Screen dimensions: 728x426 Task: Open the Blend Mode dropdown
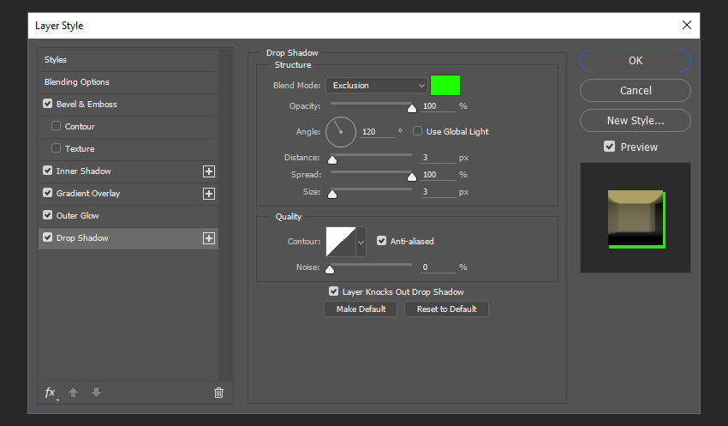(x=376, y=85)
